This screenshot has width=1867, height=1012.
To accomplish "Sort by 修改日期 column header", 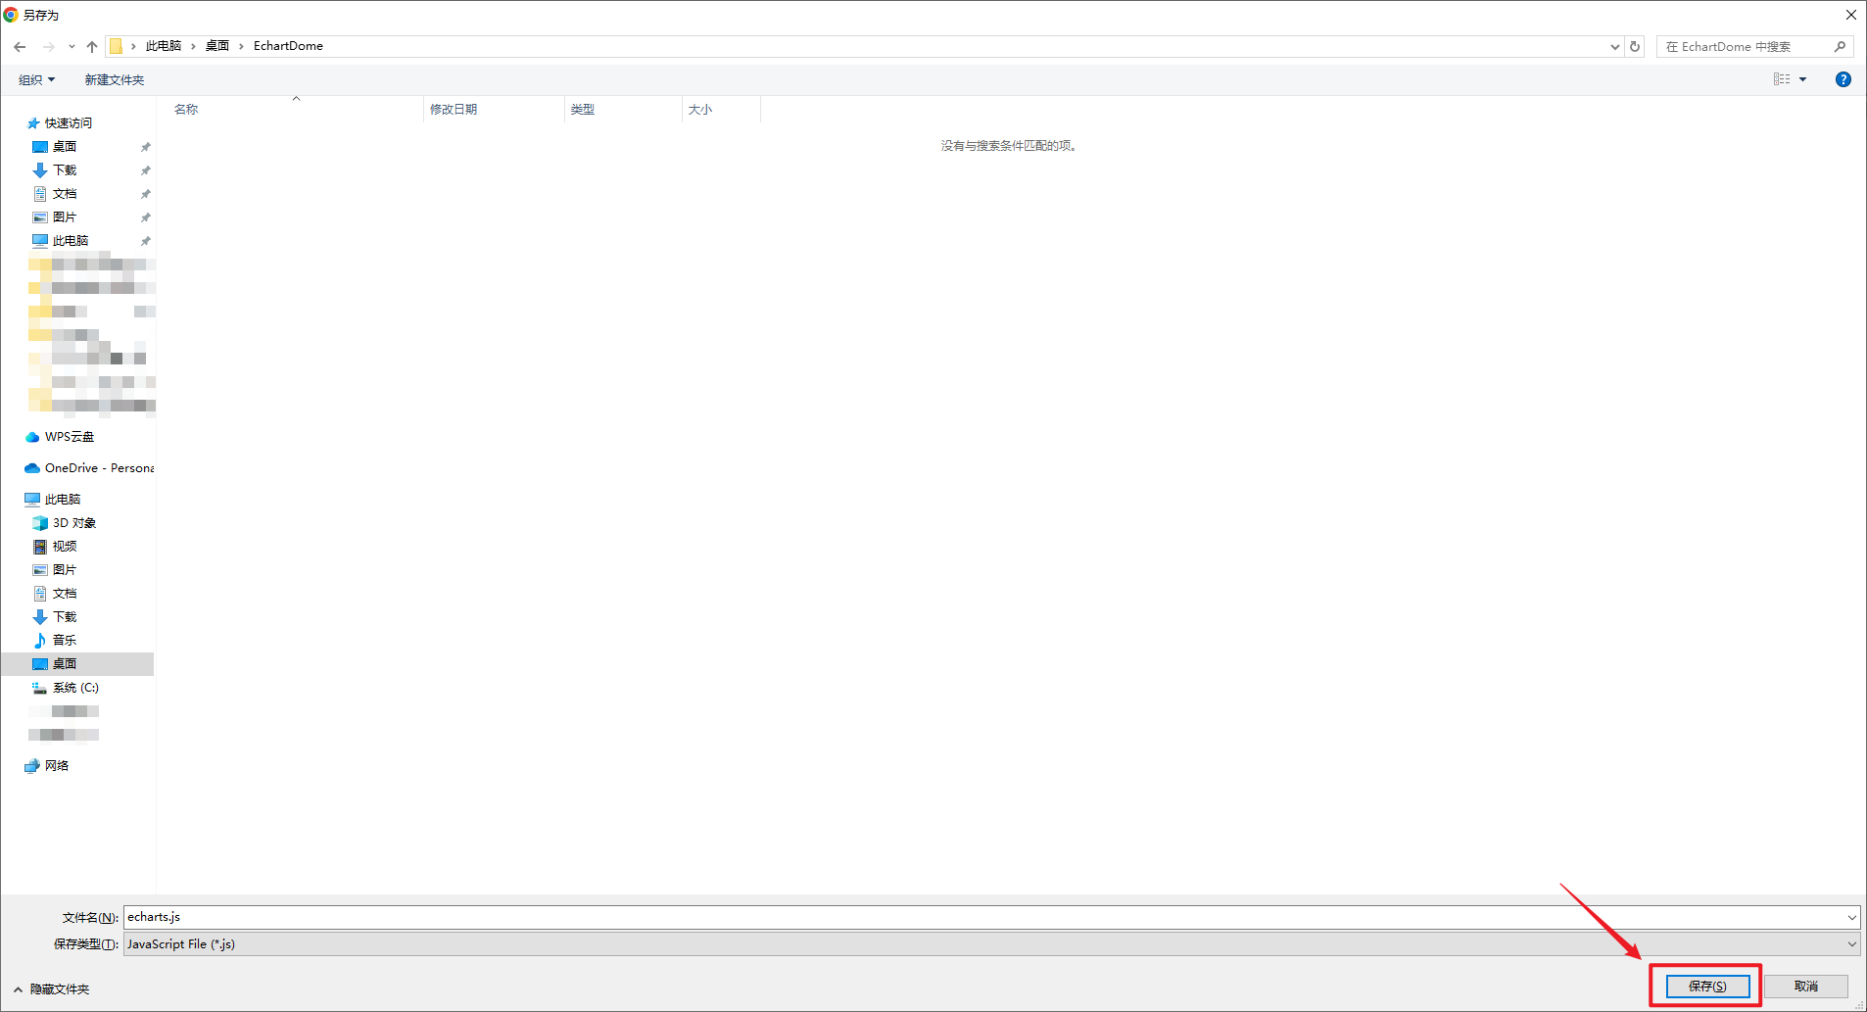I will (x=454, y=110).
